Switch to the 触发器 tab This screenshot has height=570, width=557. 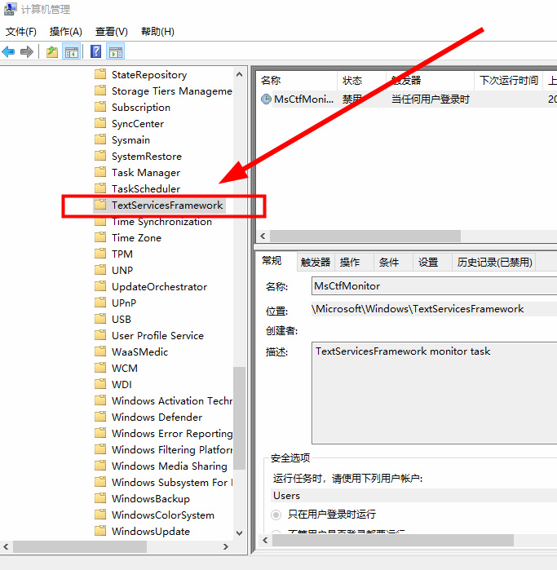pyautogui.click(x=316, y=262)
